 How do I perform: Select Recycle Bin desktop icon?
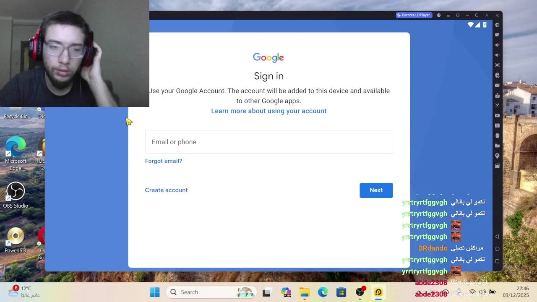[x=16, y=113]
